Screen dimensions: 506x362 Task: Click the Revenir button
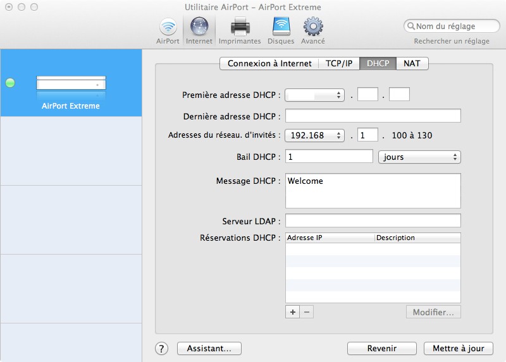[382, 348]
